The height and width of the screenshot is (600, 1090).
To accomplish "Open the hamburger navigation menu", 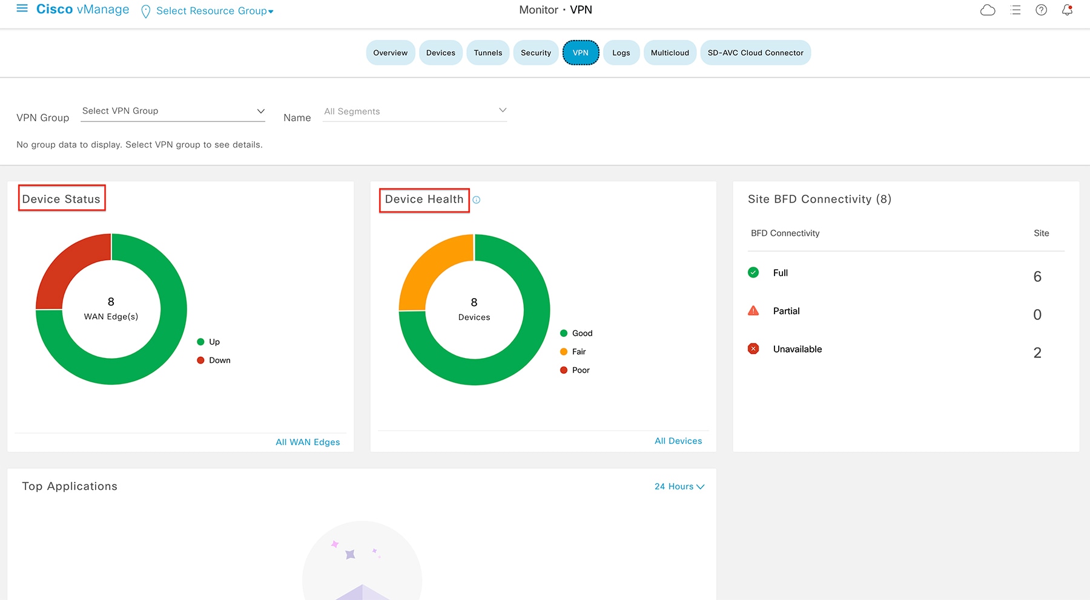I will point(22,8).
